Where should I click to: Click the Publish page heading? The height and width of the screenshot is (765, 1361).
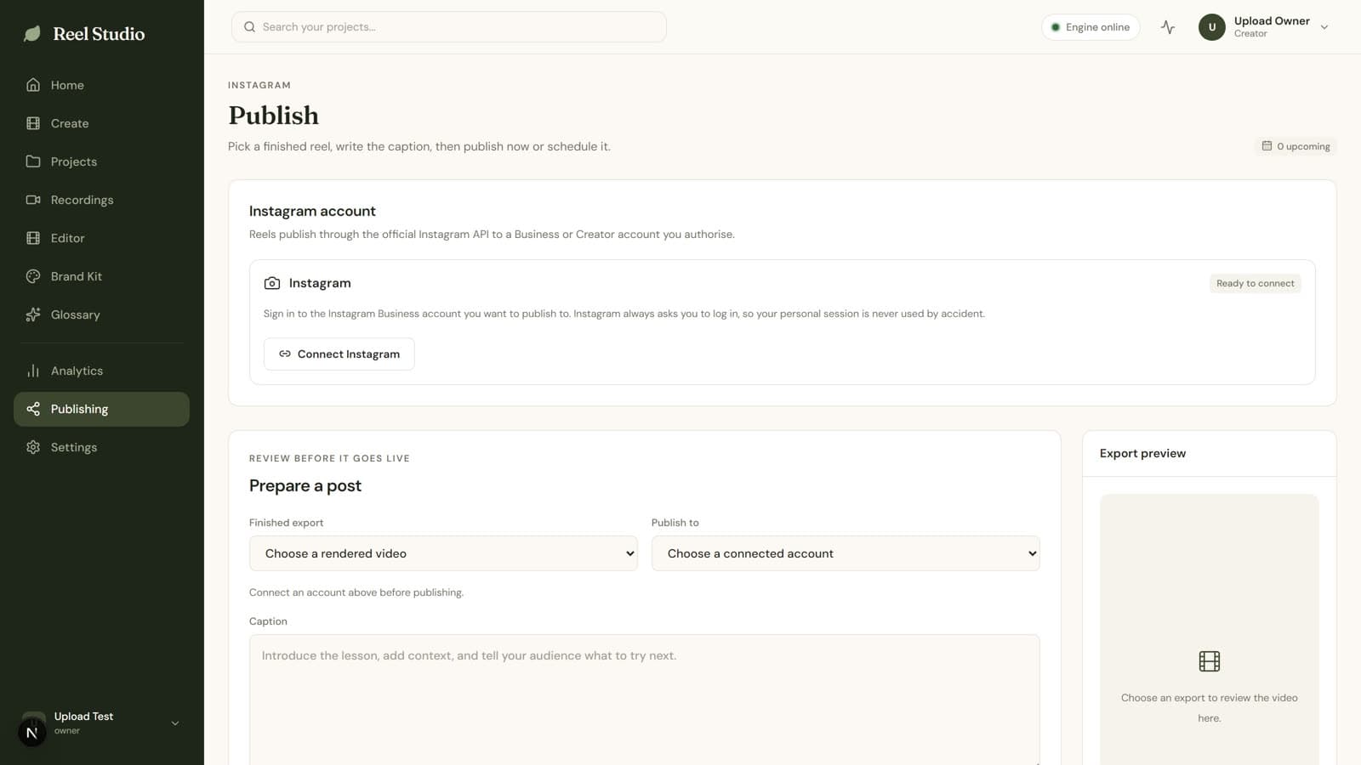coord(274,116)
